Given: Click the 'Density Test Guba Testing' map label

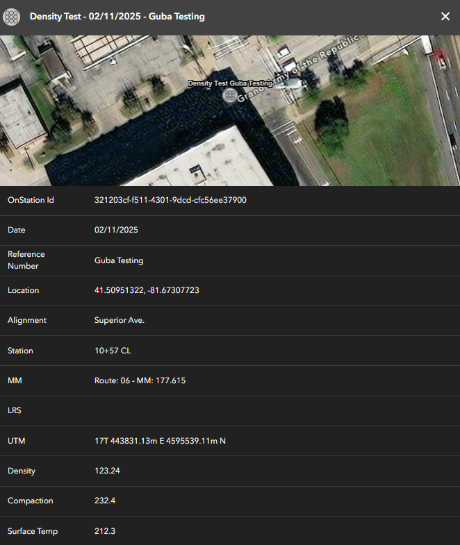Looking at the screenshot, I should coord(230,83).
